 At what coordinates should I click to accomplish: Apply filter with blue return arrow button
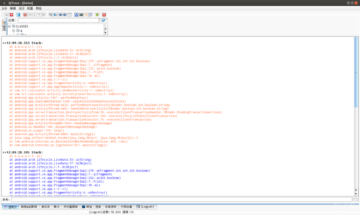coord(103,20)
